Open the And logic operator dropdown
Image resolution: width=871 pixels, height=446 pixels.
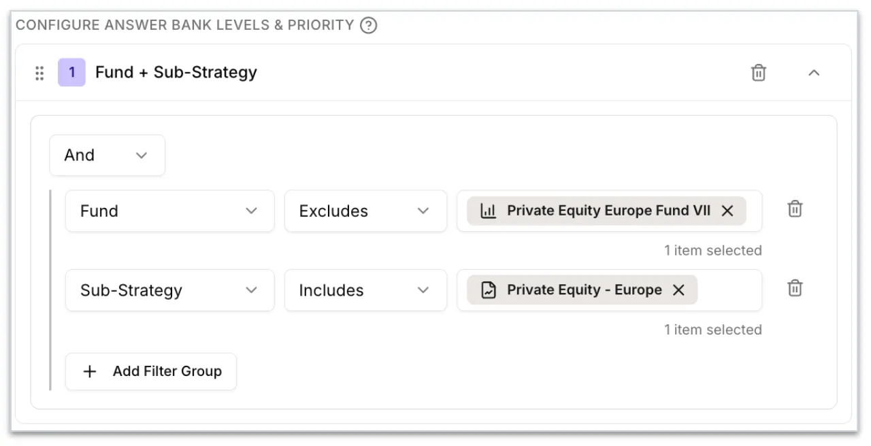[x=107, y=155]
